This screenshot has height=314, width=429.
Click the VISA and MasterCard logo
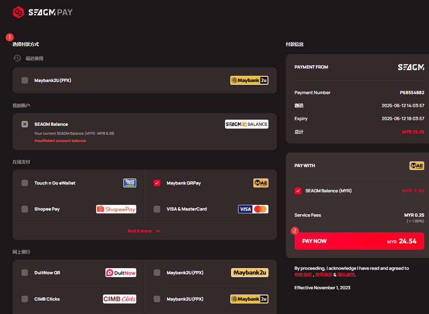pyautogui.click(x=253, y=209)
